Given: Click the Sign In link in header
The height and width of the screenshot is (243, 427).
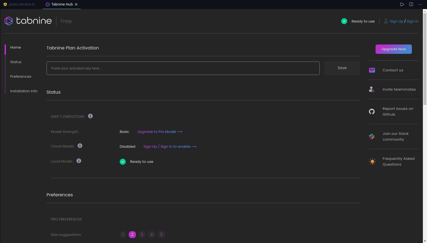Looking at the screenshot, I should click(x=412, y=21).
